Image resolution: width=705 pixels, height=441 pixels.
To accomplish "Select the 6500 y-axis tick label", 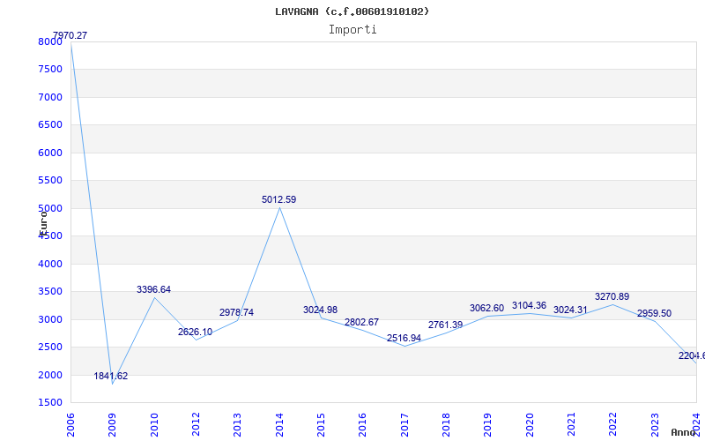I will point(50,124).
